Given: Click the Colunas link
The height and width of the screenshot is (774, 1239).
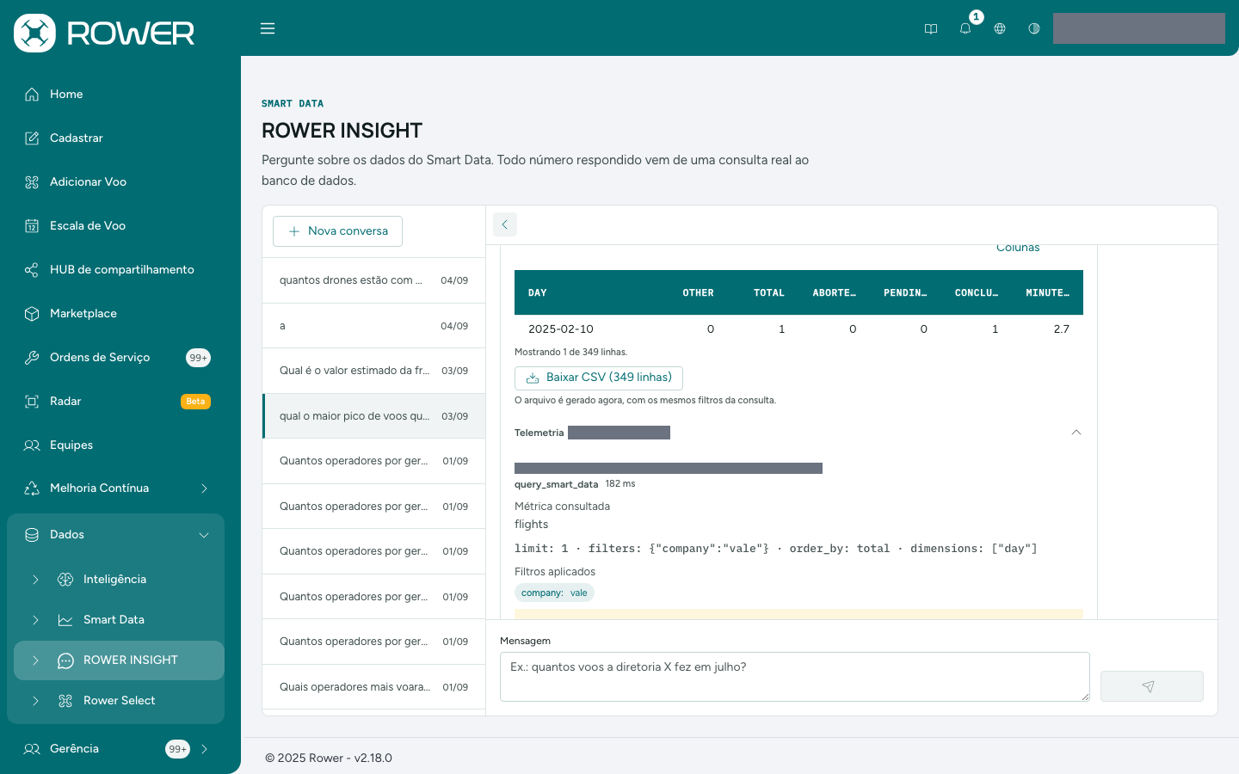Looking at the screenshot, I should click(x=1018, y=248).
